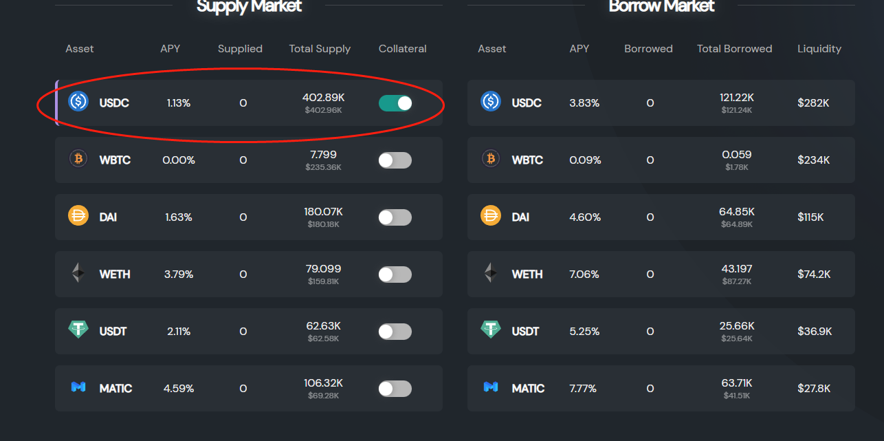Switch on MATIC collateral toggle

pyautogui.click(x=395, y=389)
